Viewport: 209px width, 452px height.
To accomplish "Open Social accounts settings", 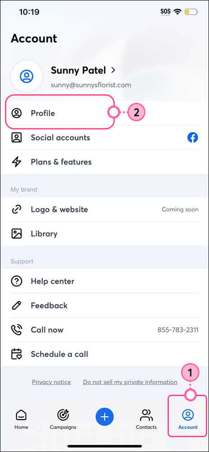I will click(104, 138).
